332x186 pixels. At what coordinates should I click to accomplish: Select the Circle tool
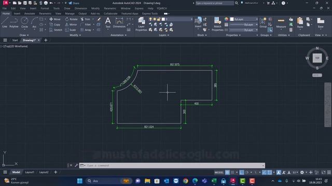click(x=24, y=23)
